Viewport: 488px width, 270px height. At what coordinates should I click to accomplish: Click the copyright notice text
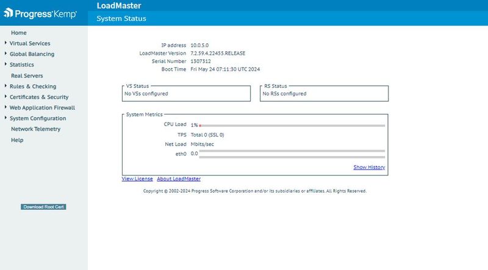click(x=255, y=191)
